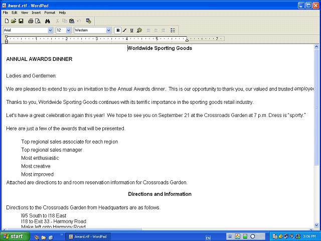This screenshot has width=321, height=241.
Task: Click the 'Directions and Information' heading
Action: [159, 194]
